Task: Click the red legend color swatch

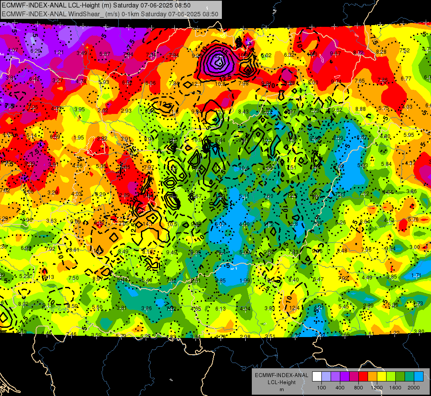Action: tap(363, 377)
